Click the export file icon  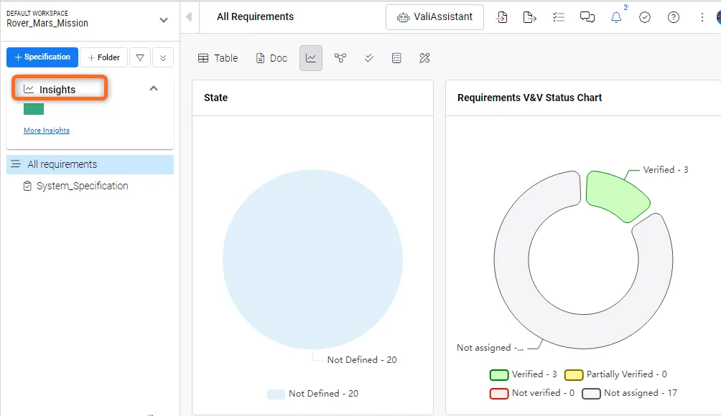coord(530,17)
